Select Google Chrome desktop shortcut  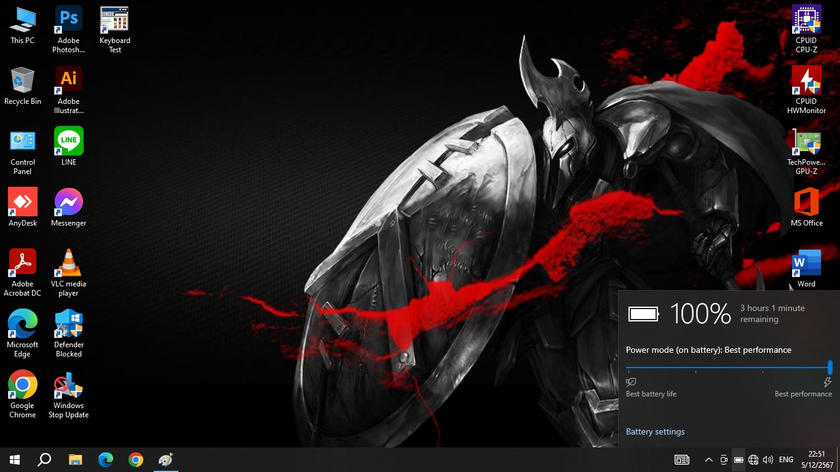23,395
